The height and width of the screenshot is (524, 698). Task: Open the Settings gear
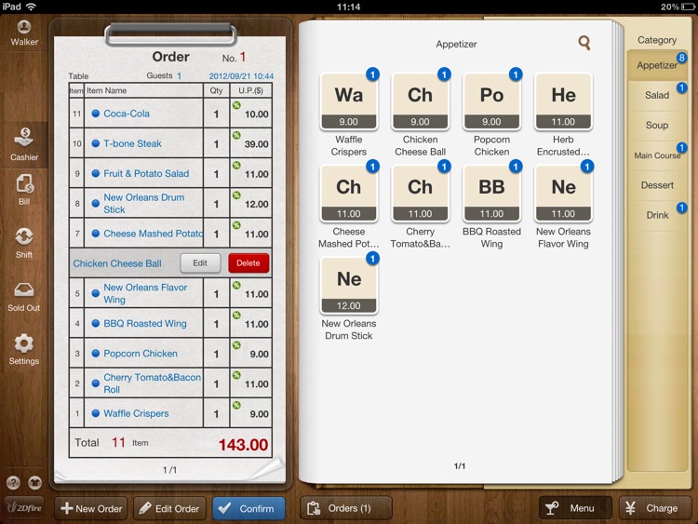click(x=24, y=349)
